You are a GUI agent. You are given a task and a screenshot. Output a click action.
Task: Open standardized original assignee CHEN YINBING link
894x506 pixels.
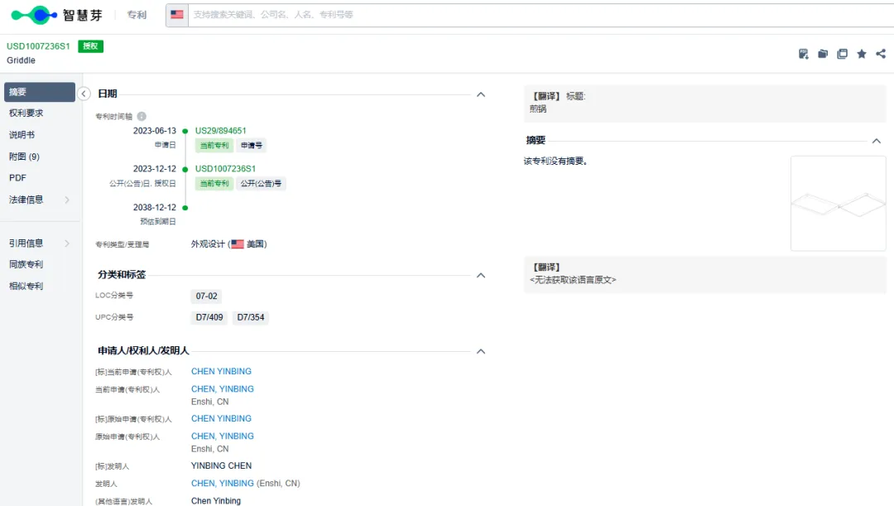221,419
